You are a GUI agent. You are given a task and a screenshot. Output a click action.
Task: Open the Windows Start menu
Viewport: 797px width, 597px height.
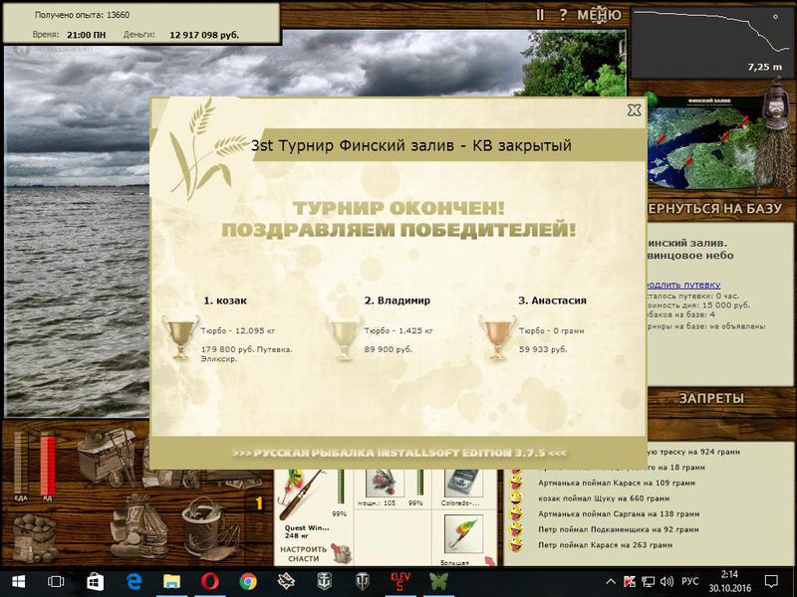pos(18,582)
